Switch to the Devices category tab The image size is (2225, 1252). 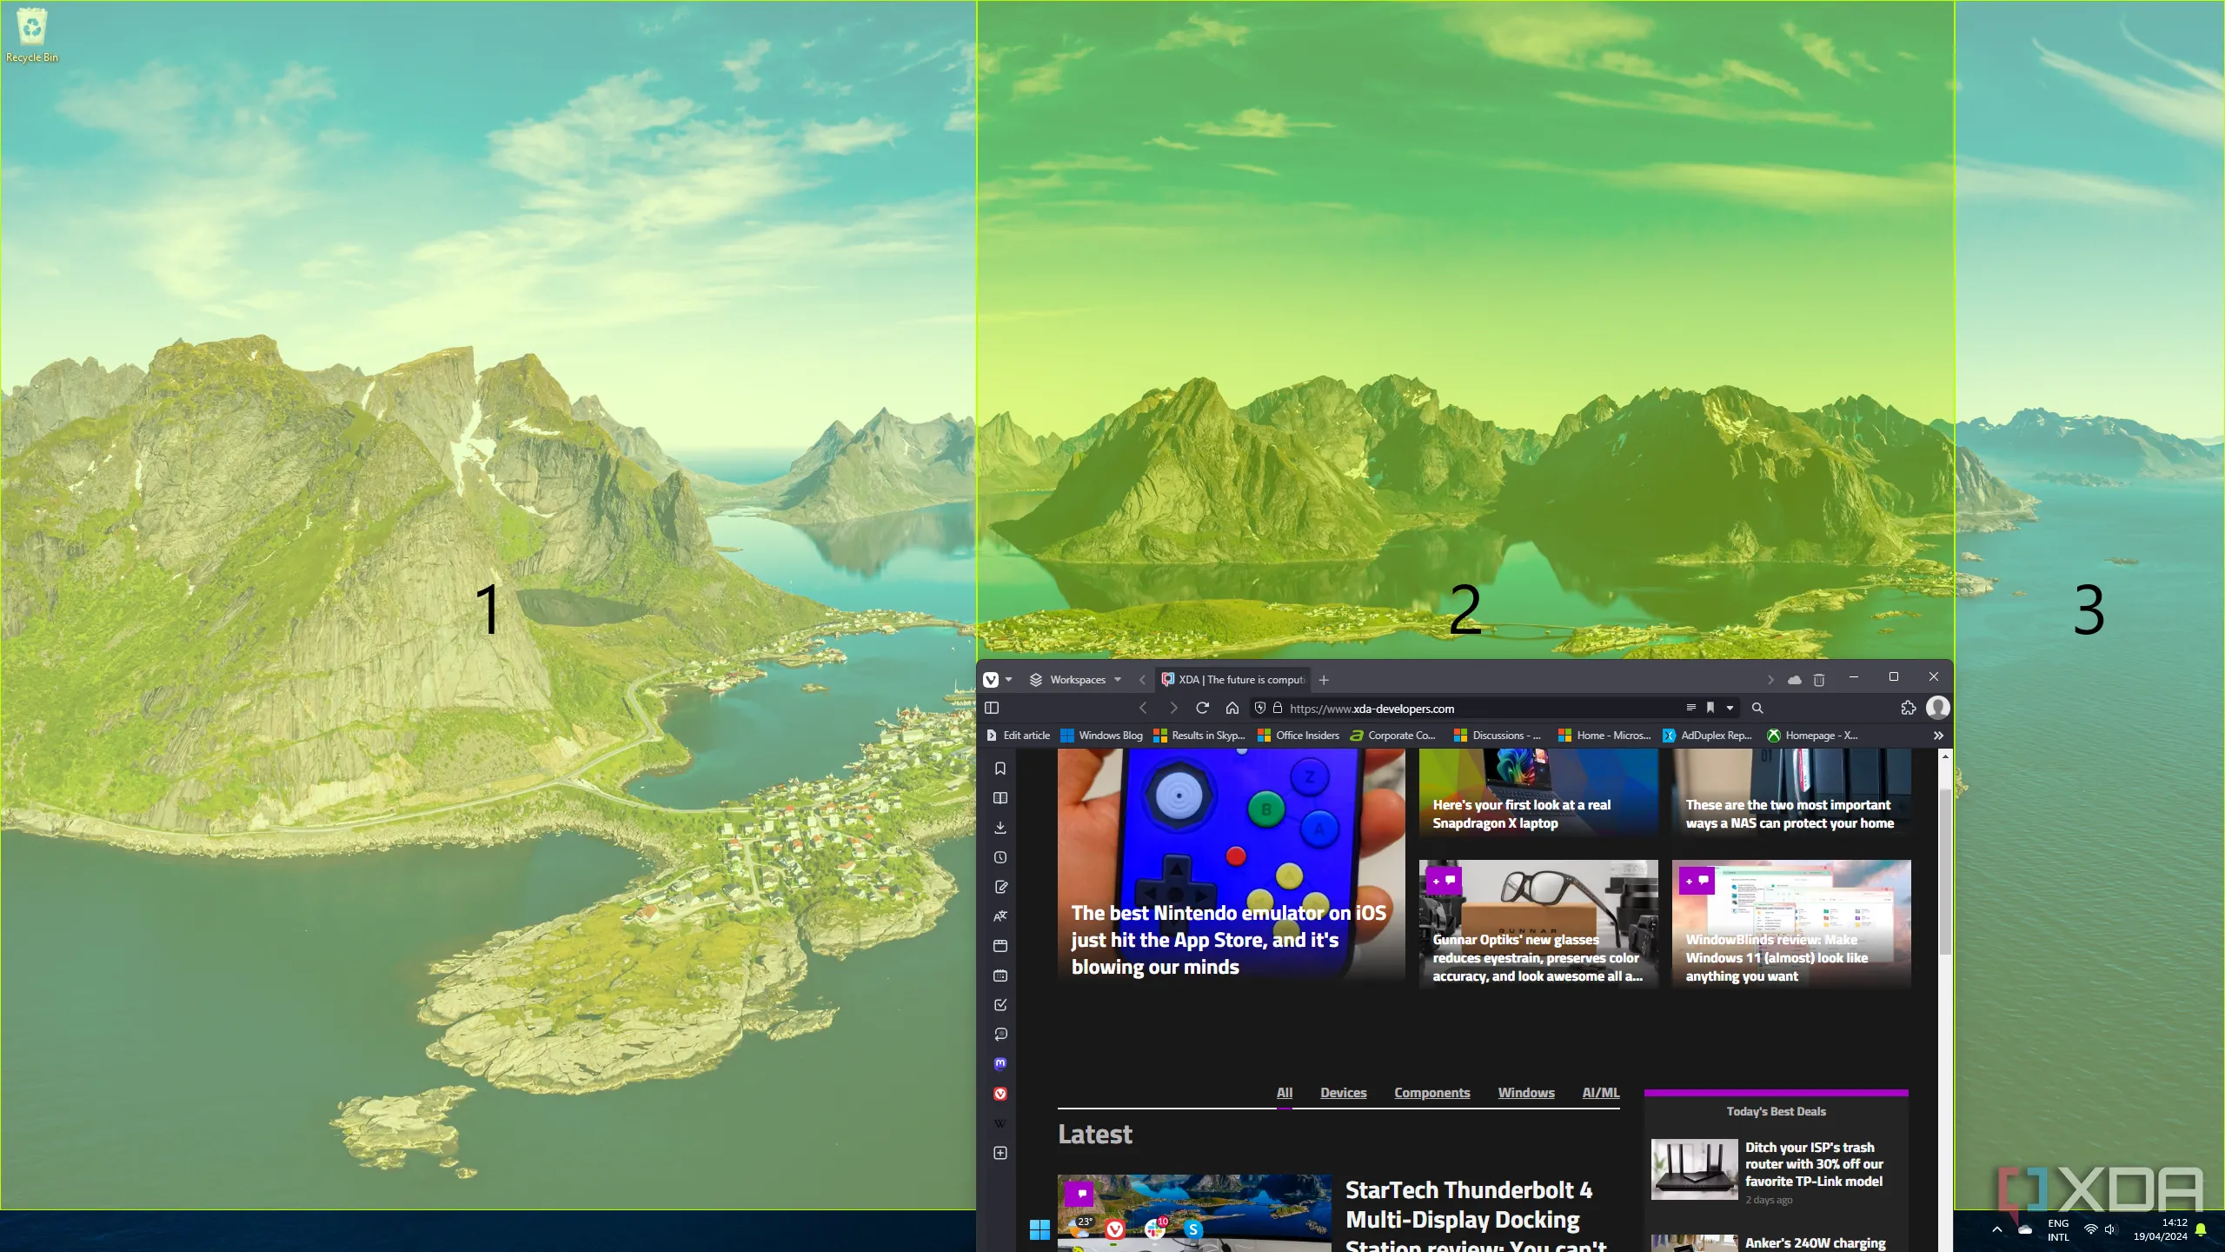[x=1343, y=1093]
